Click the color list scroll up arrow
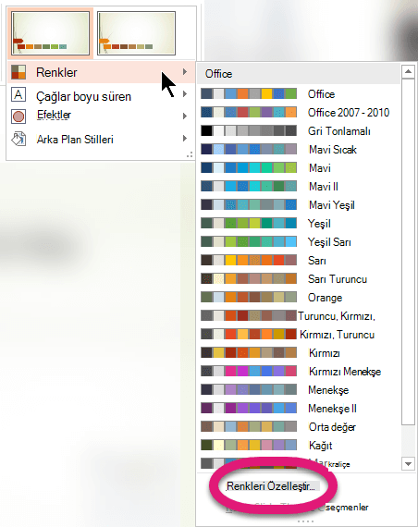The width and height of the screenshot is (418, 527). pyautogui.click(x=408, y=71)
